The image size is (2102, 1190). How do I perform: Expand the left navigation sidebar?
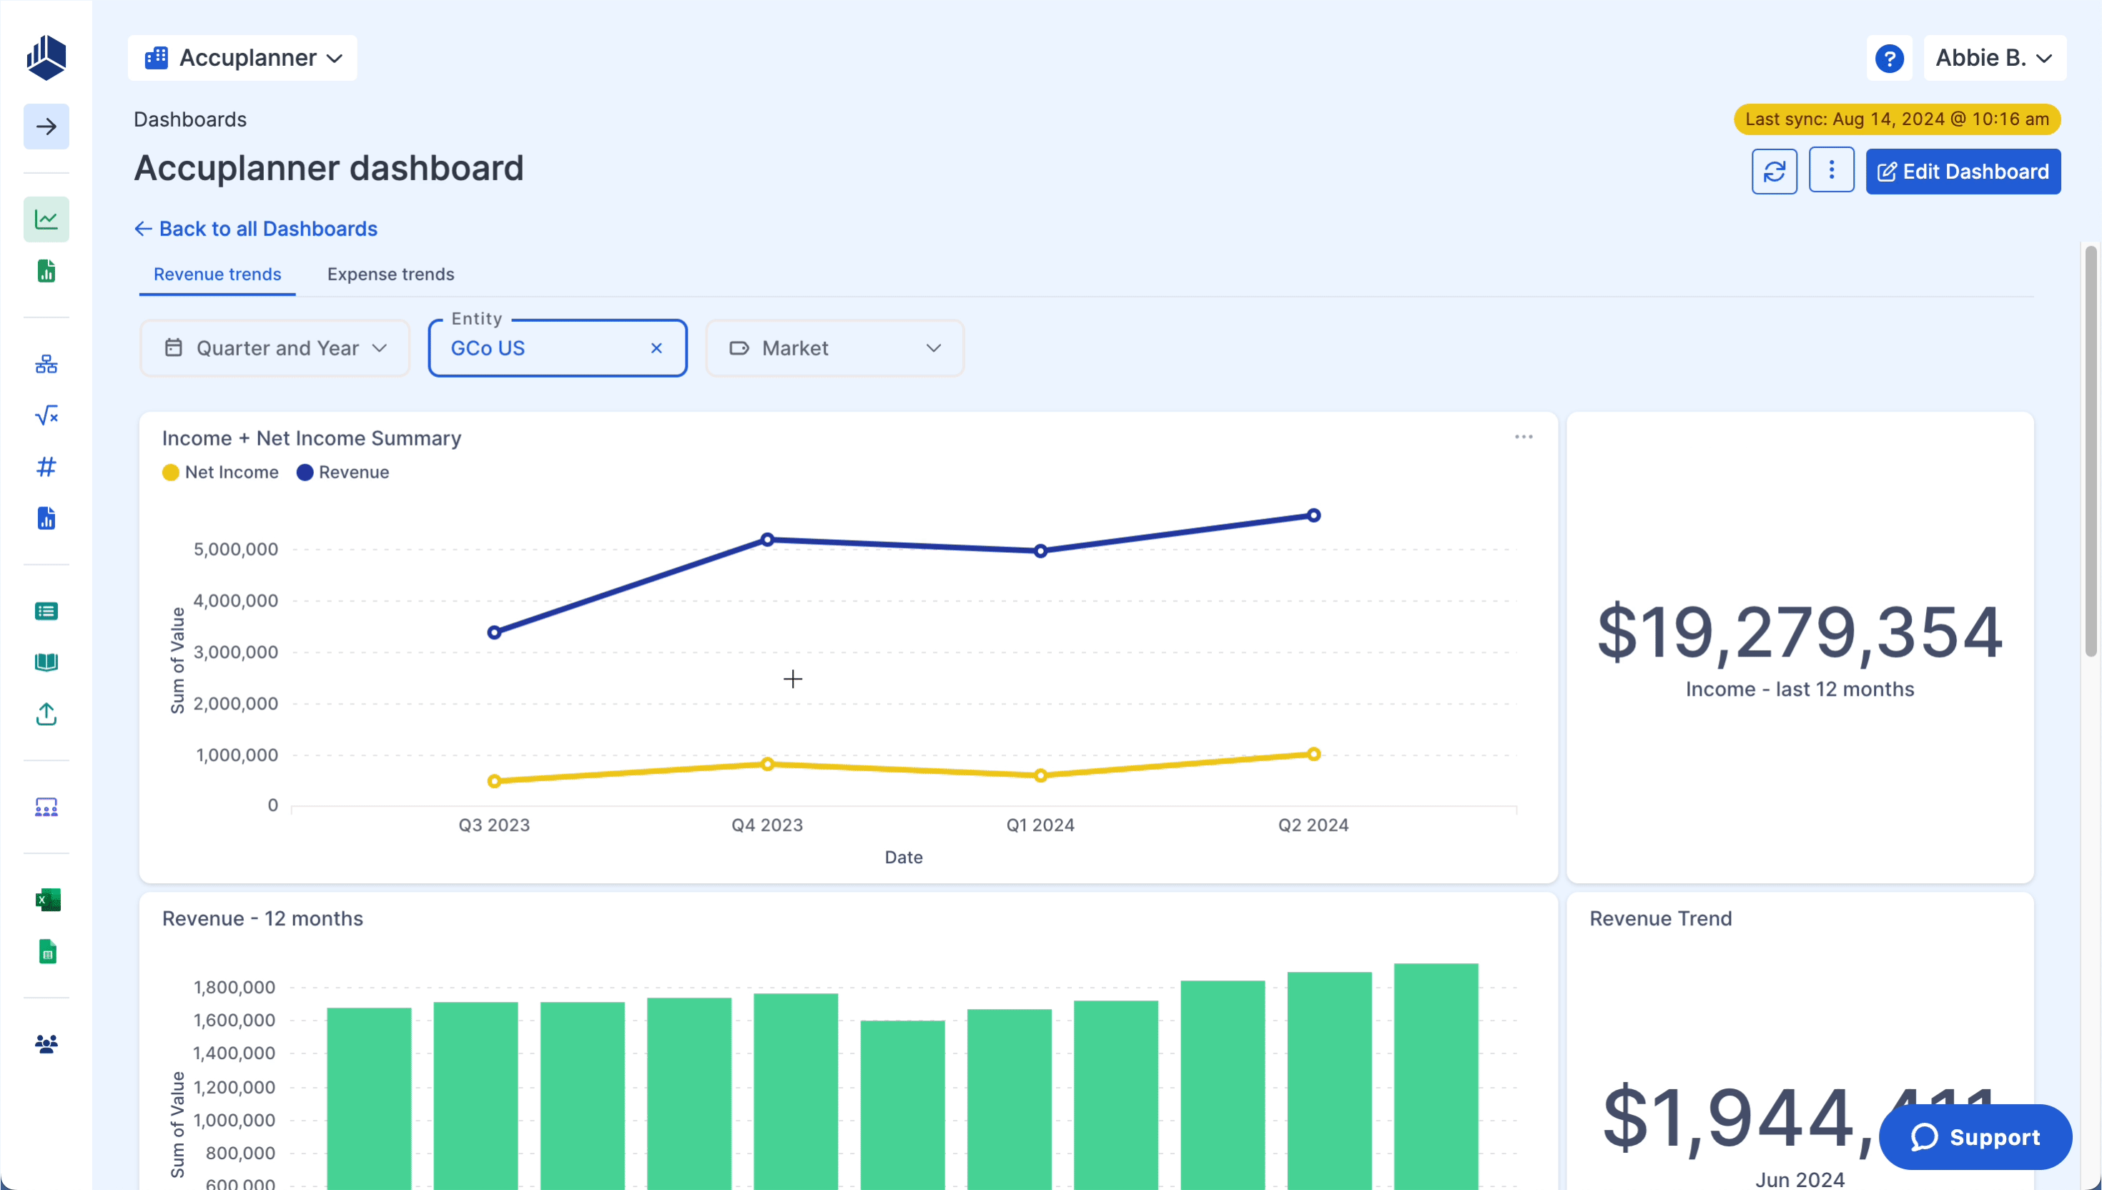(46, 127)
